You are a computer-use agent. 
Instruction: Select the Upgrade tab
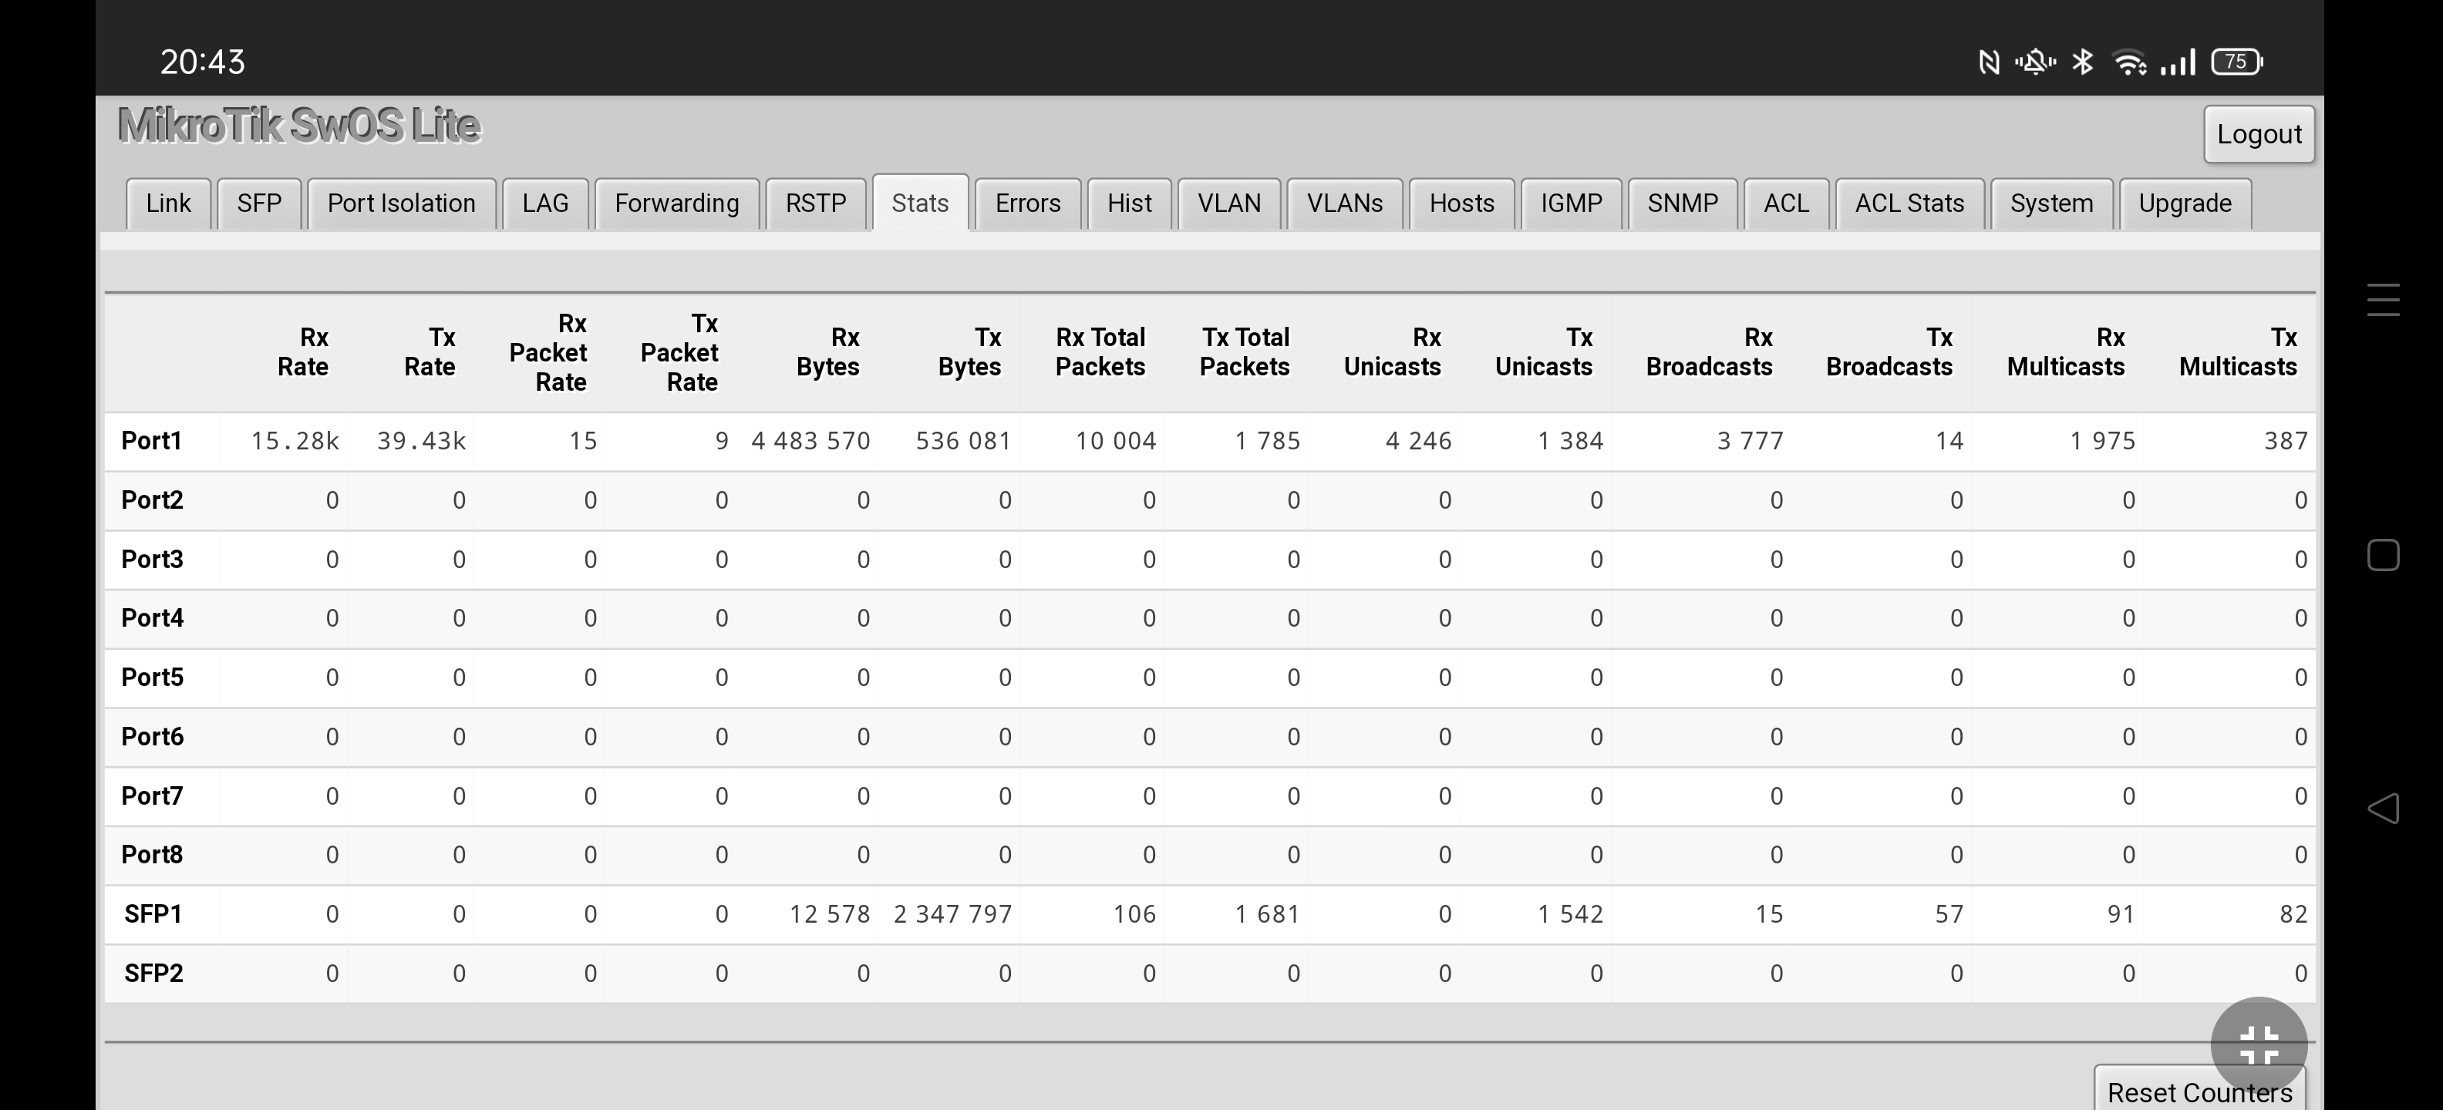pyautogui.click(x=2184, y=203)
